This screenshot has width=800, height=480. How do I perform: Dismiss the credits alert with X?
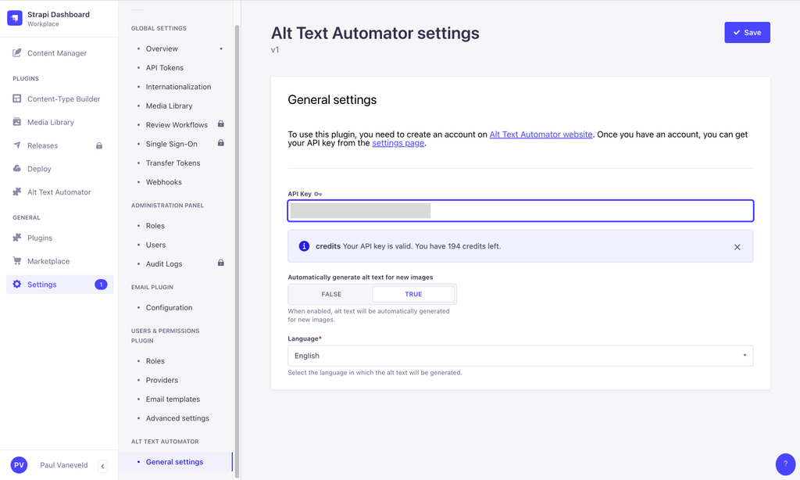pyautogui.click(x=737, y=247)
